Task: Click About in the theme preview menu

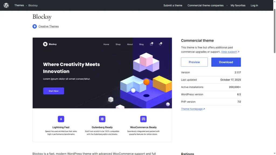Action: (130, 44)
